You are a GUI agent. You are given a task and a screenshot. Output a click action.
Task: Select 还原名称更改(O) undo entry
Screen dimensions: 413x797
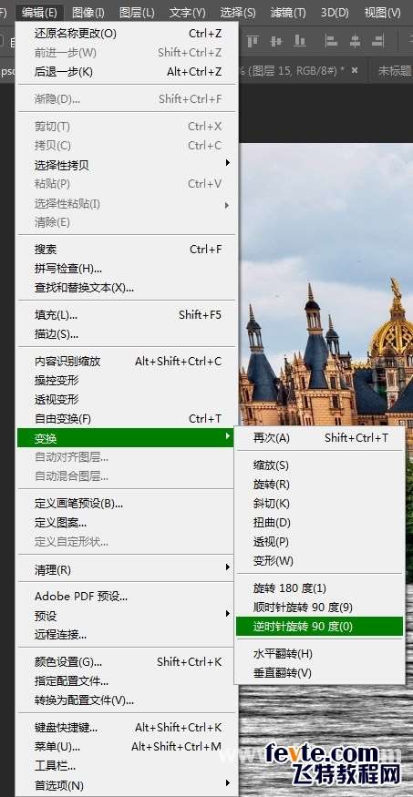point(128,34)
